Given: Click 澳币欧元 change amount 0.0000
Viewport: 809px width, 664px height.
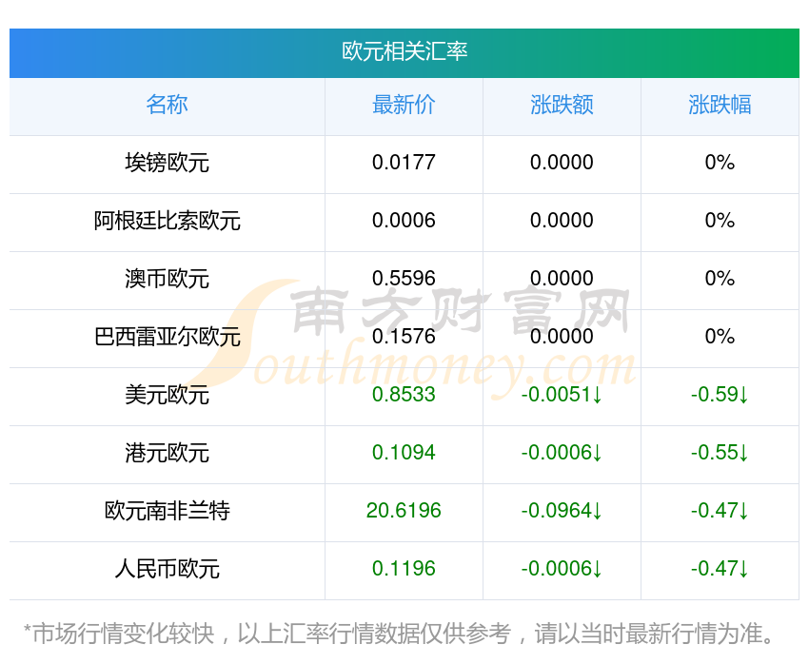Looking at the screenshot, I should (x=562, y=279).
